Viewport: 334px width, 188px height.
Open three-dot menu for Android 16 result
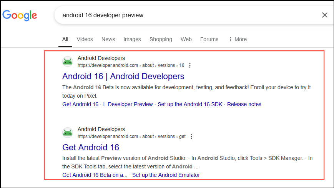click(189, 65)
